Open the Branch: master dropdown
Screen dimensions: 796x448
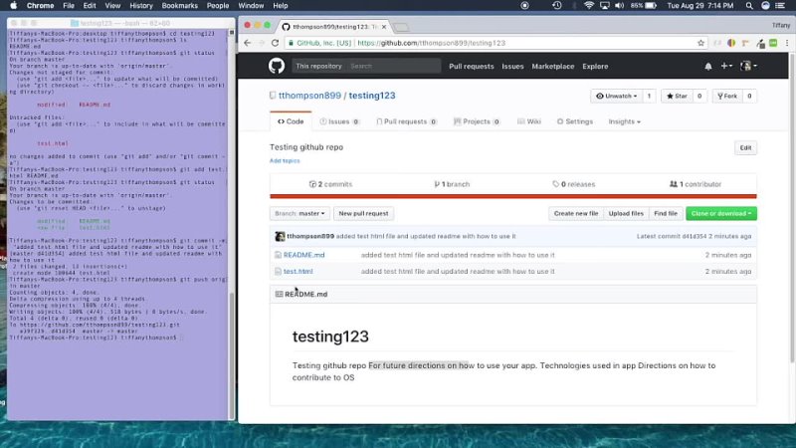299,213
